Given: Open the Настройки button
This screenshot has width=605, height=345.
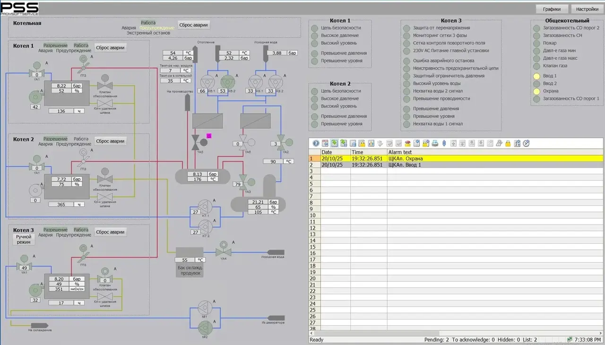Looking at the screenshot, I should tap(587, 9).
